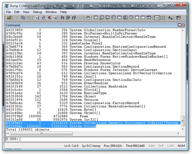The height and width of the screenshot is (154, 192).
Task: Click the Open source file folder icon
Action: (9, 18)
